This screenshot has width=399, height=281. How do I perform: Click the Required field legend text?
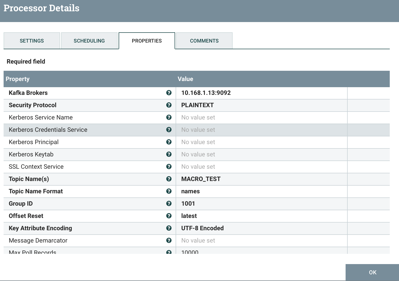[26, 62]
